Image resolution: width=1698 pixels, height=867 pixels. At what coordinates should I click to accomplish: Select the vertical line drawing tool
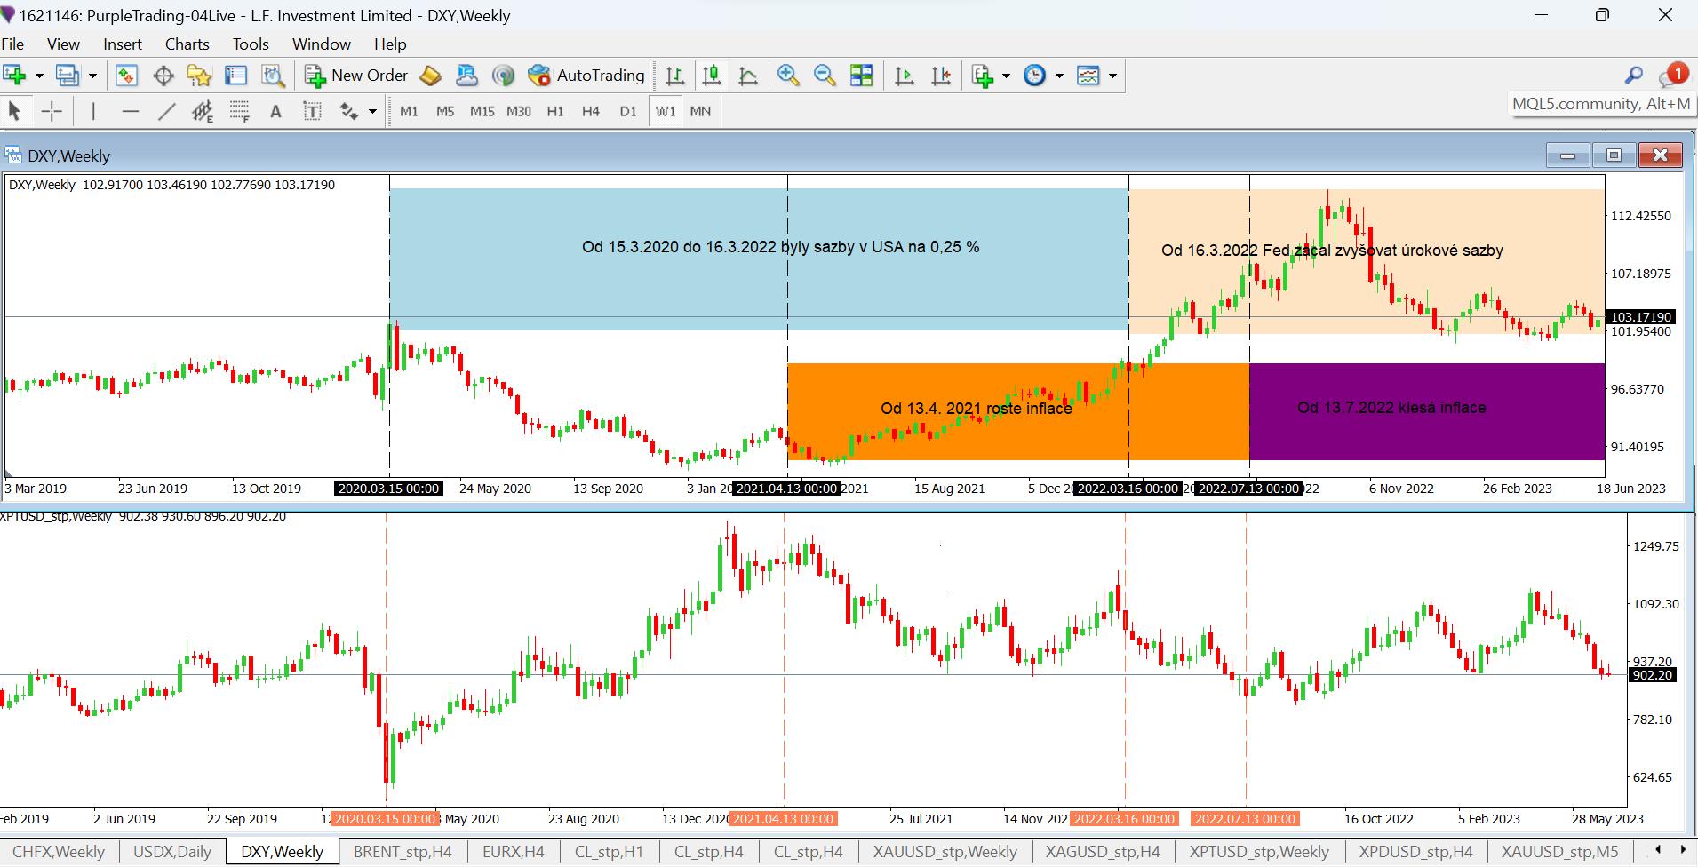(x=93, y=111)
